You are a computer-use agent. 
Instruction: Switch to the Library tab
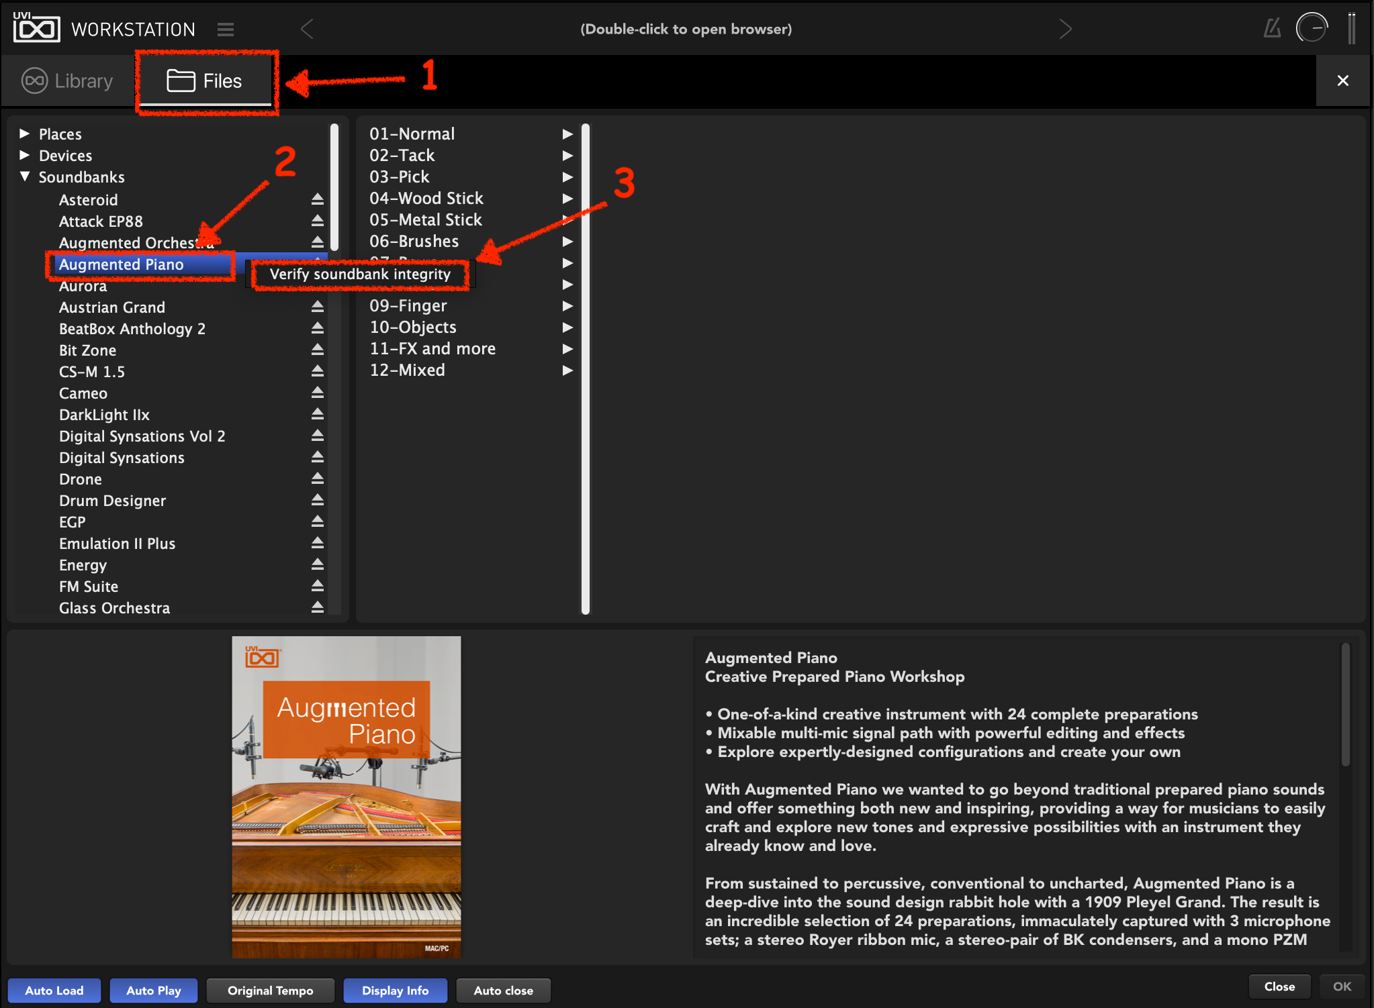click(x=68, y=81)
